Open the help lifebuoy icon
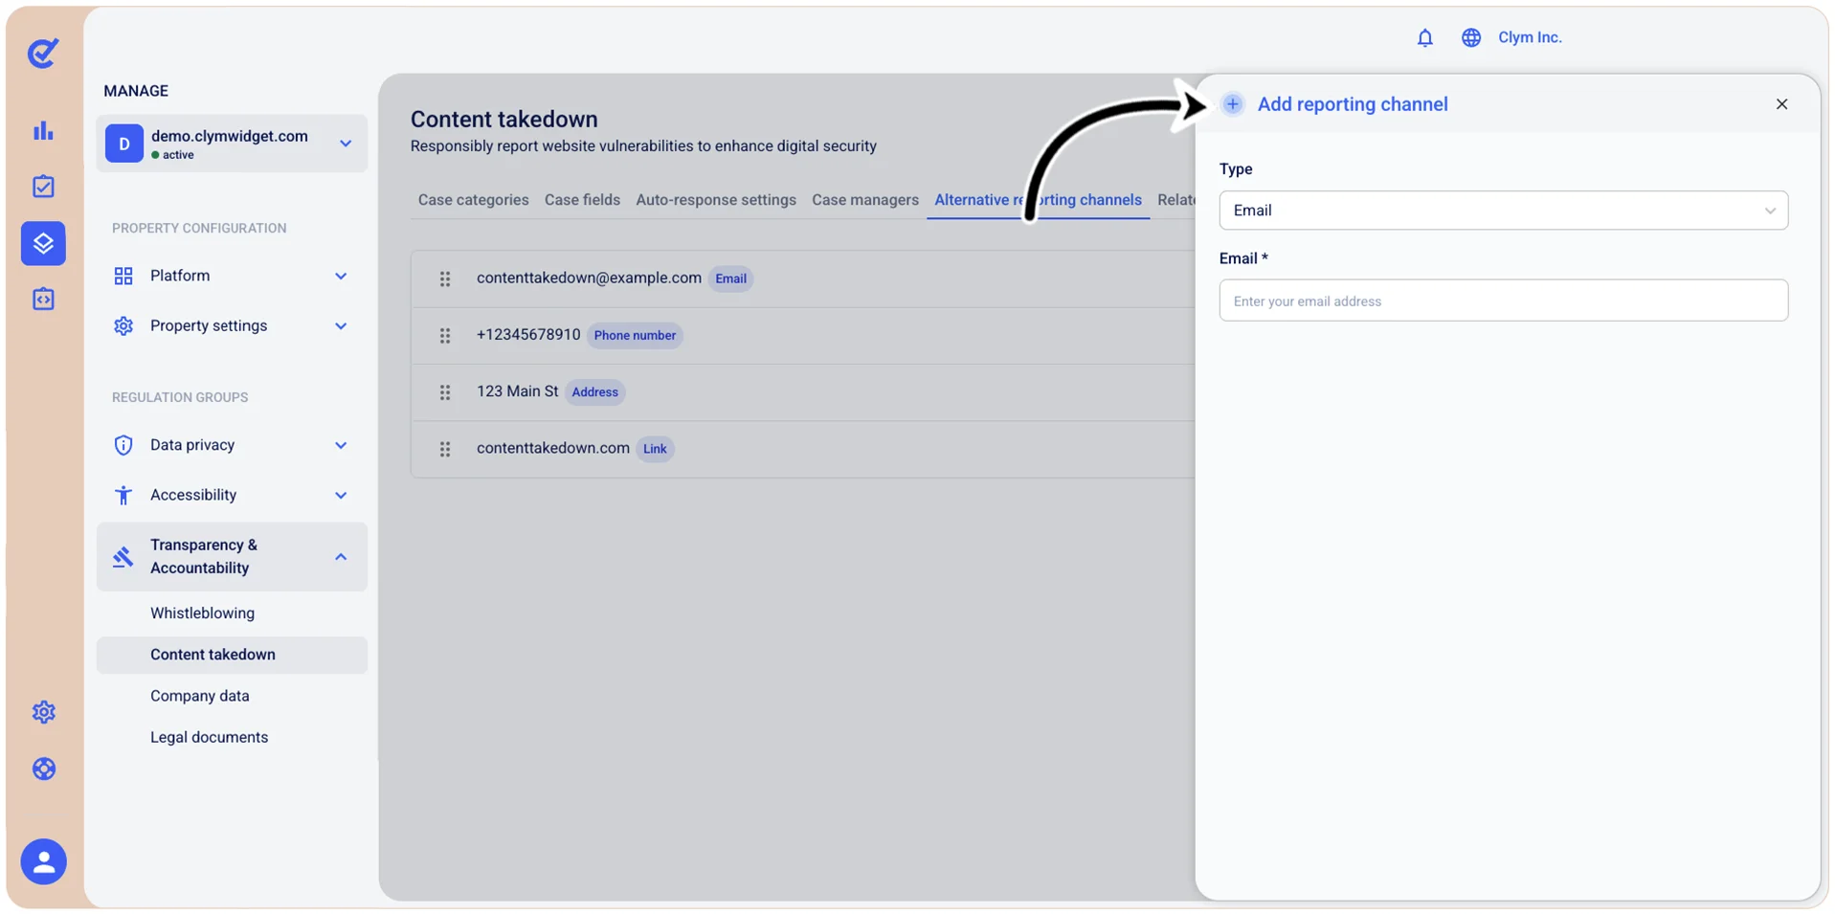This screenshot has width=1835, height=914. [43, 769]
